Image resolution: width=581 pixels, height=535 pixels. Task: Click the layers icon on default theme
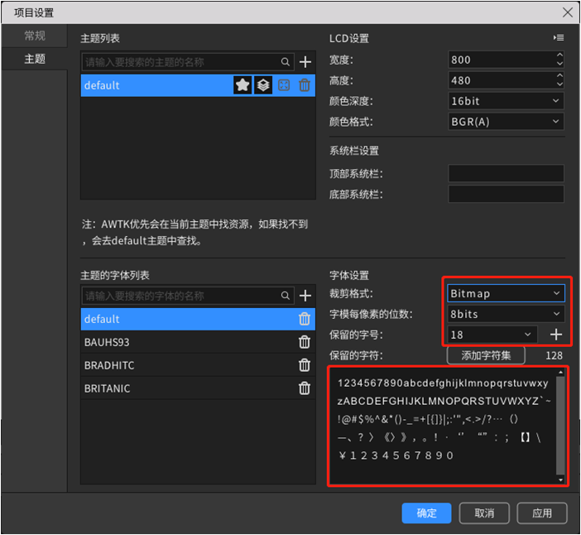pyautogui.click(x=263, y=85)
